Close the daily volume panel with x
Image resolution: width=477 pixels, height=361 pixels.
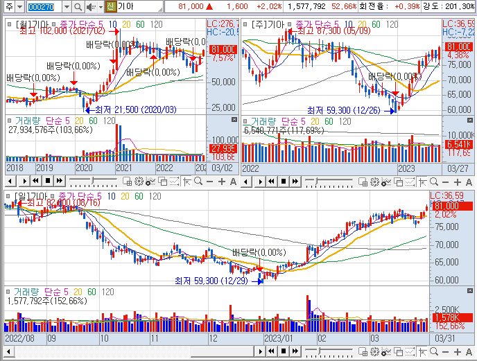point(470,291)
